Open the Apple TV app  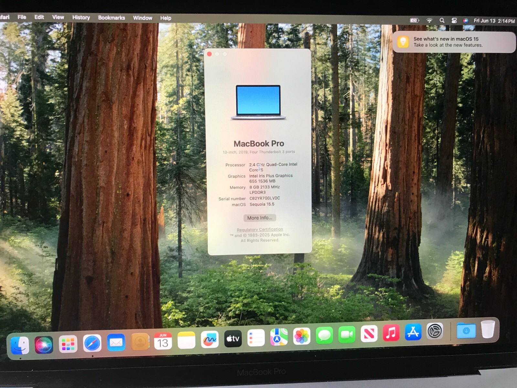[233, 339]
